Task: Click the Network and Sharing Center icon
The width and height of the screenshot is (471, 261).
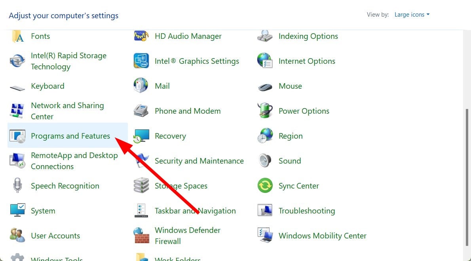Action: point(17,111)
